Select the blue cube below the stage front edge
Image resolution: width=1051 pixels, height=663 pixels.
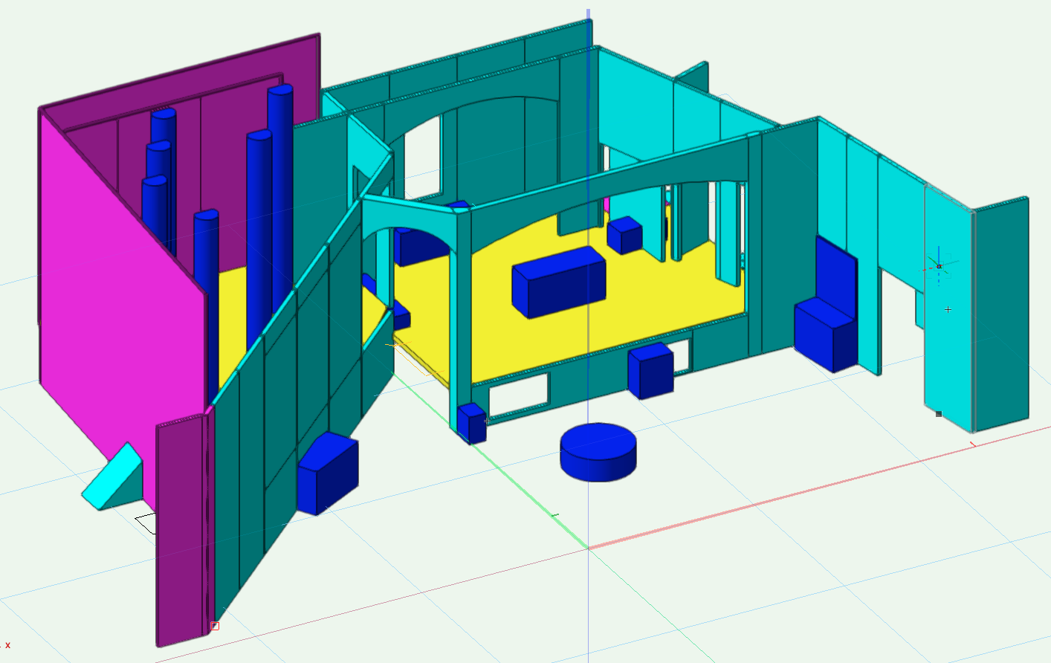pyautogui.click(x=651, y=370)
